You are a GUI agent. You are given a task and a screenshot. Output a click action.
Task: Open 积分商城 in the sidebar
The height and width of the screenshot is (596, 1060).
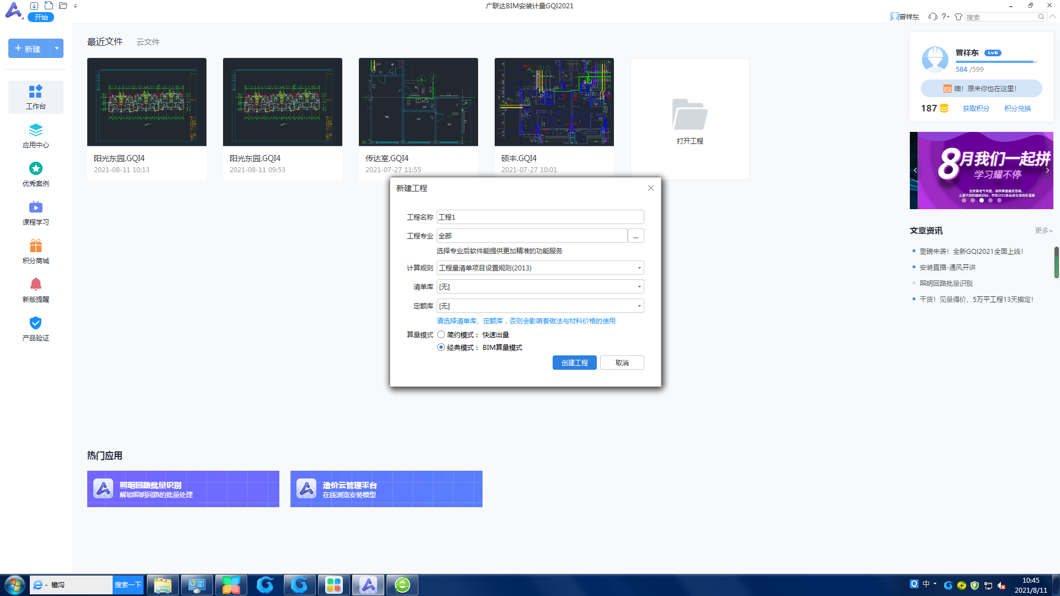36,252
